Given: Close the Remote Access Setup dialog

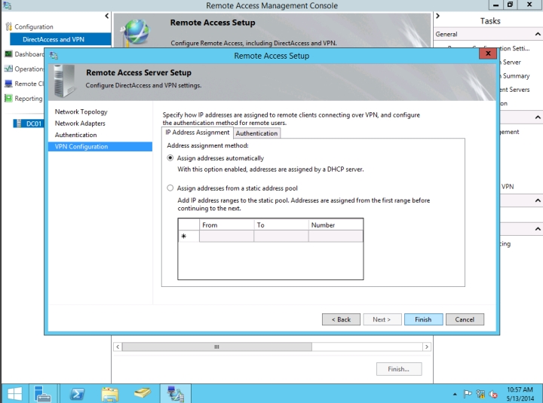Looking at the screenshot, I should [x=488, y=53].
